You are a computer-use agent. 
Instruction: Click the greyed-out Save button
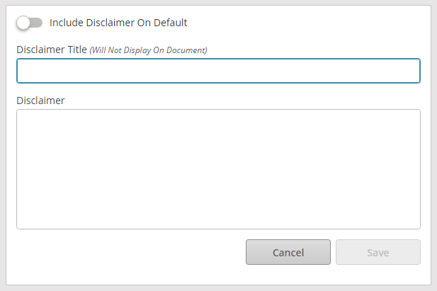(x=378, y=252)
